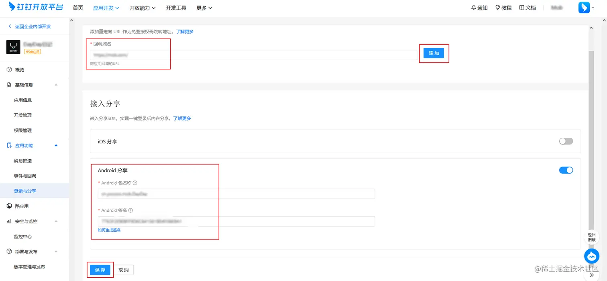Viewport: 607px width, 281px height.
Task: Click the 概览 overview cube icon
Action: tap(9, 70)
